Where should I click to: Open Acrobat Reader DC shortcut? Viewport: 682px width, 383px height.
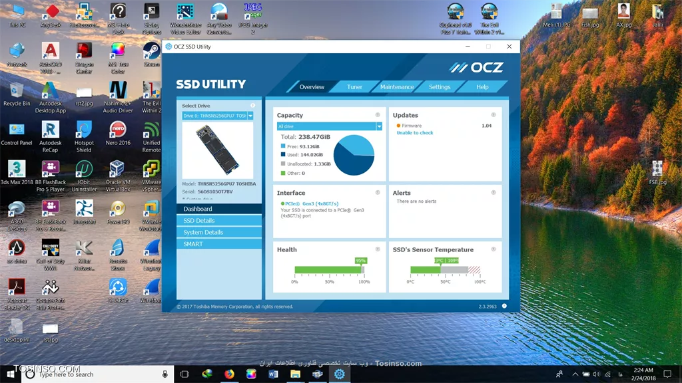point(17,295)
